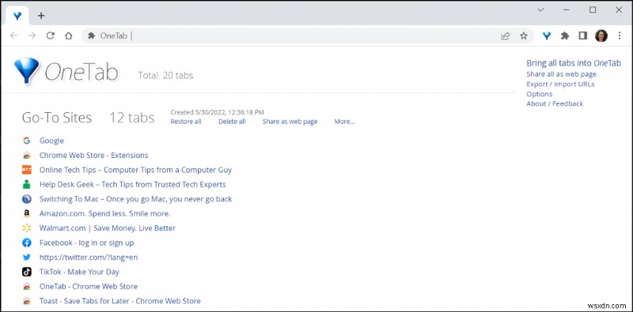Open the twitter.com/?lang=en link
Viewport: 633px width, 312px height.
point(89,257)
